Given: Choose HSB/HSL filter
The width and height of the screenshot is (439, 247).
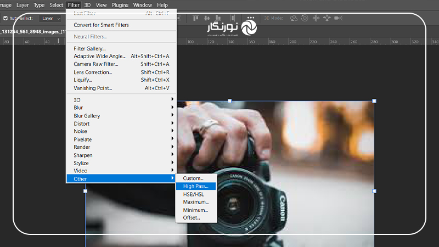Looking at the screenshot, I should tap(196, 194).
